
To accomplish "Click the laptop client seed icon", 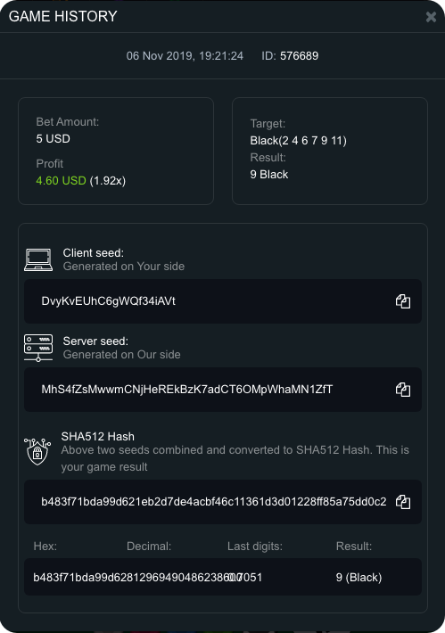I will tap(38, 259).
